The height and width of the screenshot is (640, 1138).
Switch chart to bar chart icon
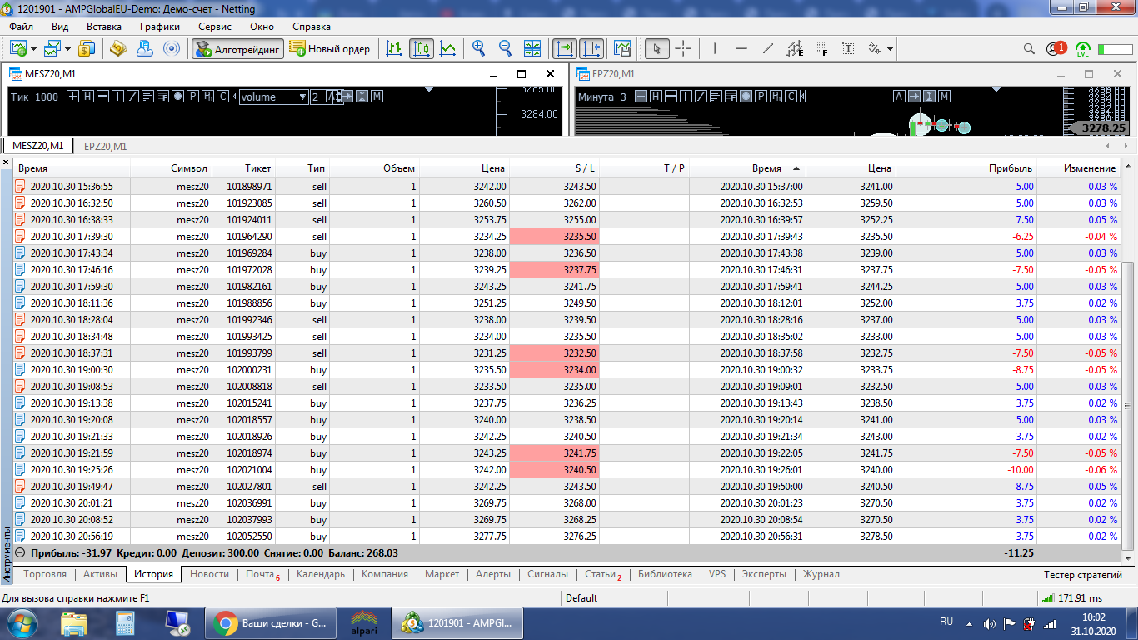[395, 48]
